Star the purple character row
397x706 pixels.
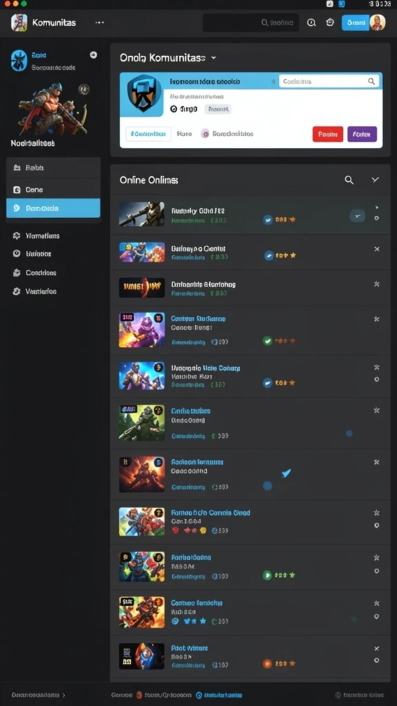point(377,319)
